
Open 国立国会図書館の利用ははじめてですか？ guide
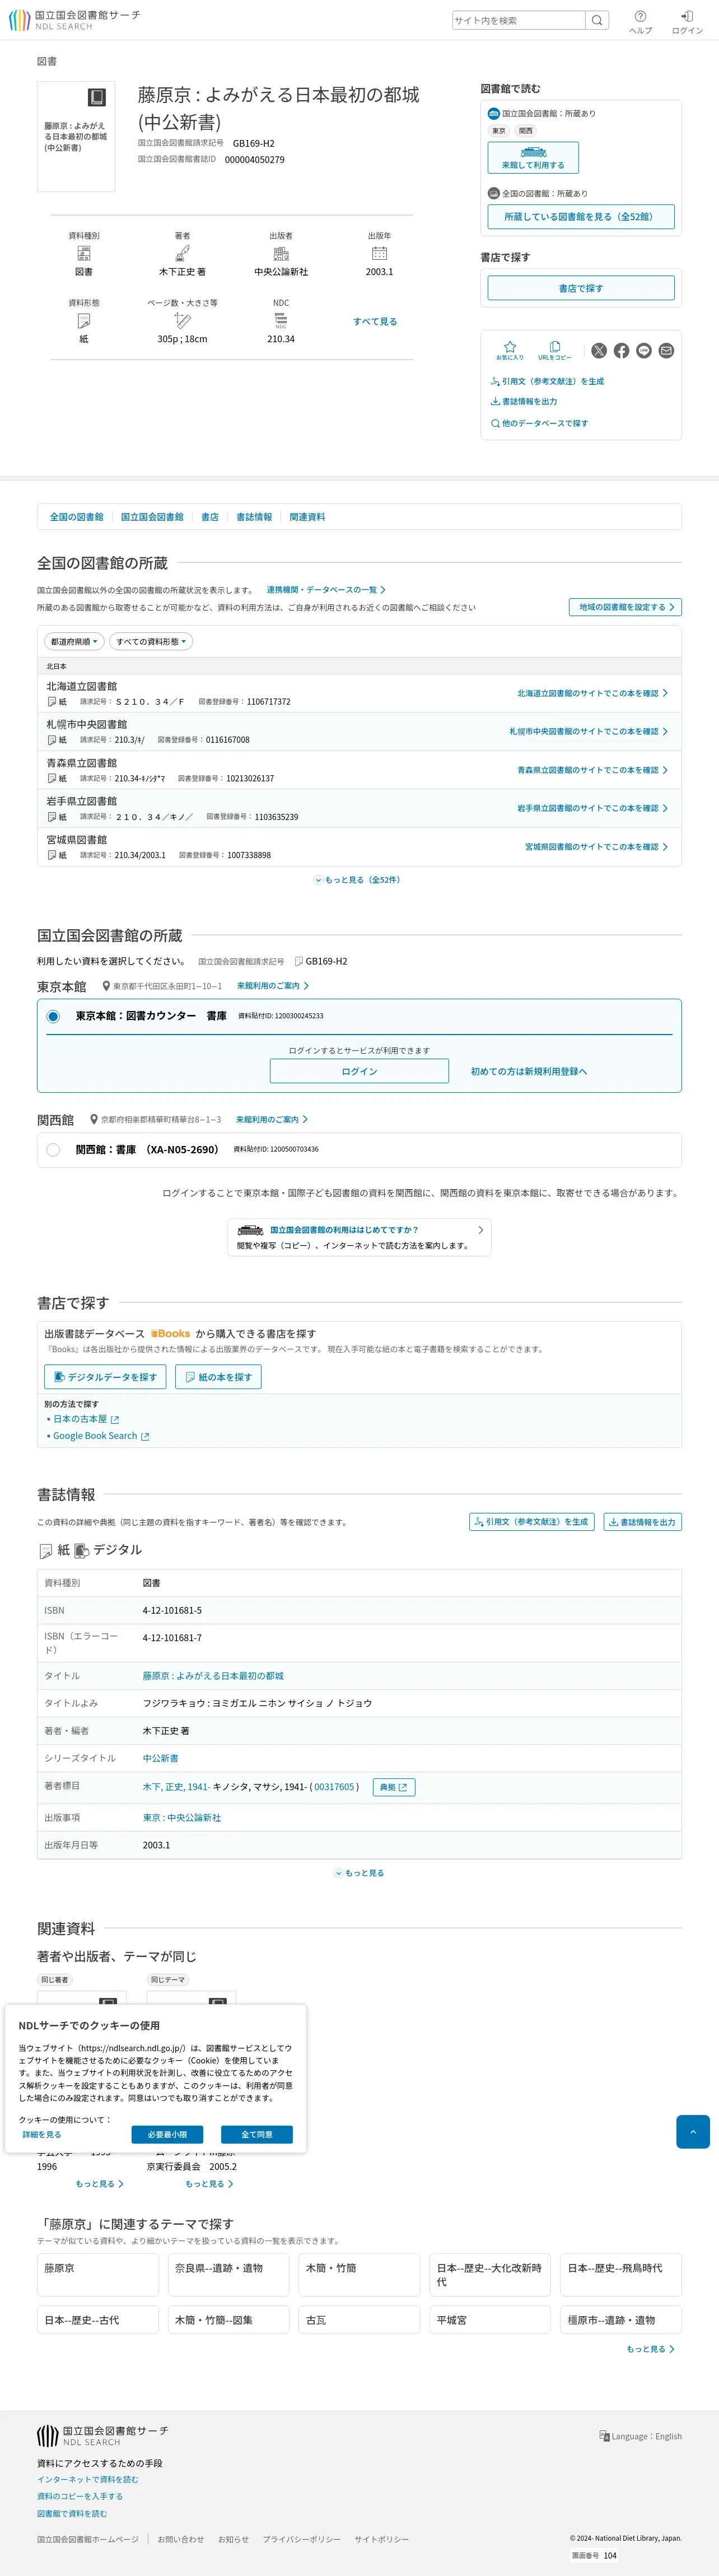pyautogui.click(x=359, y=1237)
